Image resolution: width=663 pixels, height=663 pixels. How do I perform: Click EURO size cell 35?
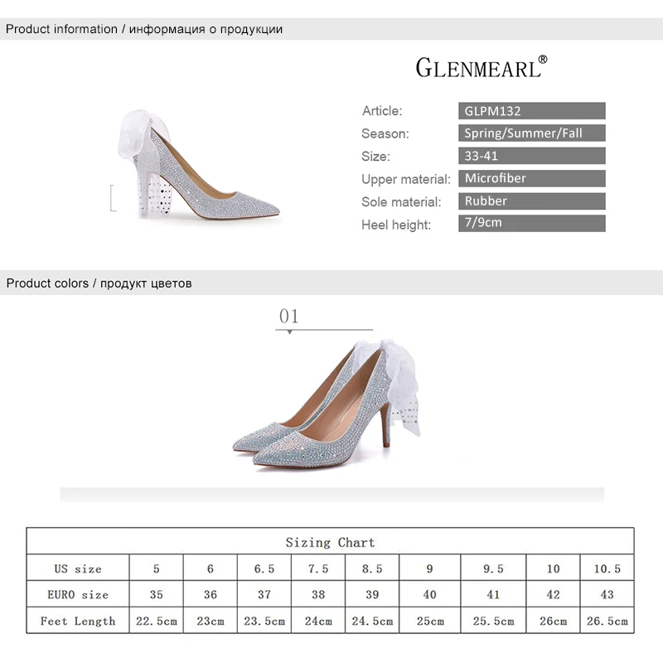click(156, 595)
